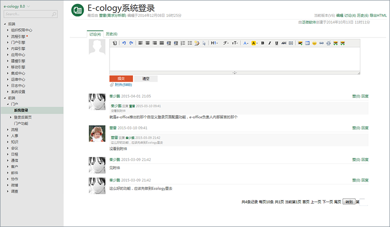The height and width of the screenshot is (227, 390).
Task: Collapse 门户 tree node
Action: coord(8,104)
